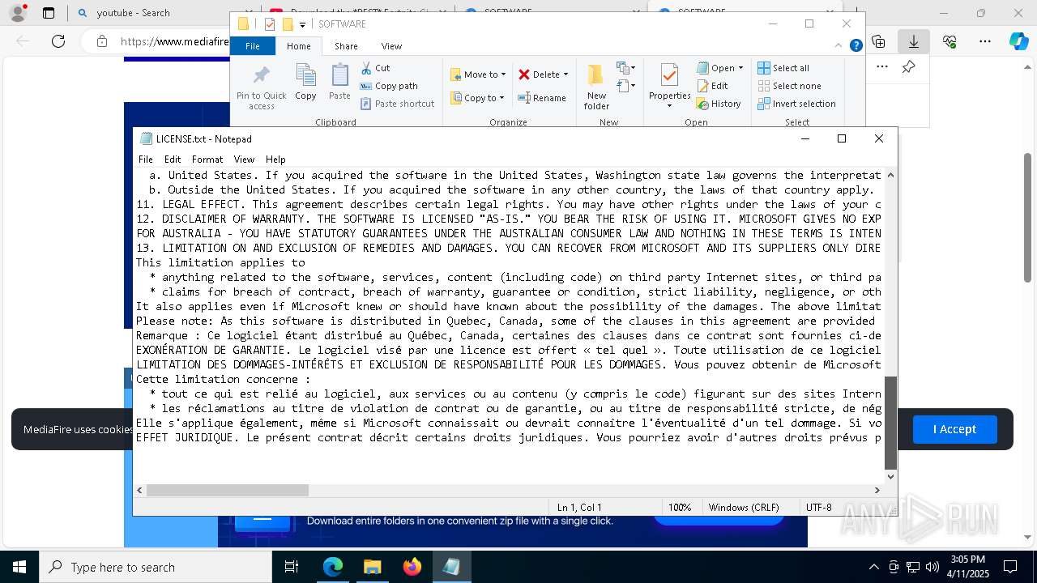Open Notepad View menu
Image resolution: width=1037 pixels, height=583 pixels.
click(244, 160)
